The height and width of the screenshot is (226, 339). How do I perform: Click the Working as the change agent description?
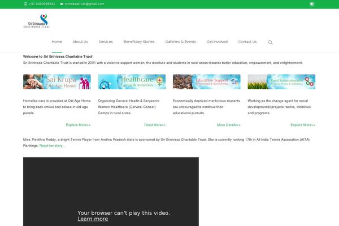(x=280, y=107)
